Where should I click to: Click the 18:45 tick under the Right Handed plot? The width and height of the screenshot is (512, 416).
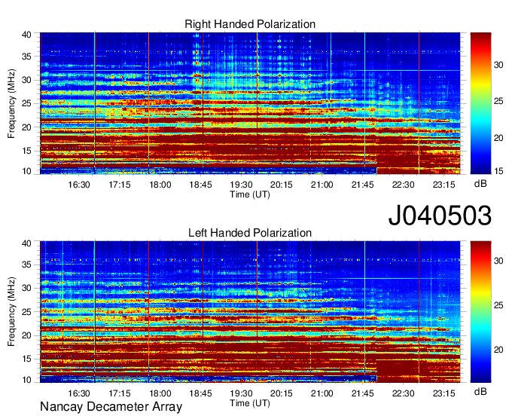(x=200, y=185)
